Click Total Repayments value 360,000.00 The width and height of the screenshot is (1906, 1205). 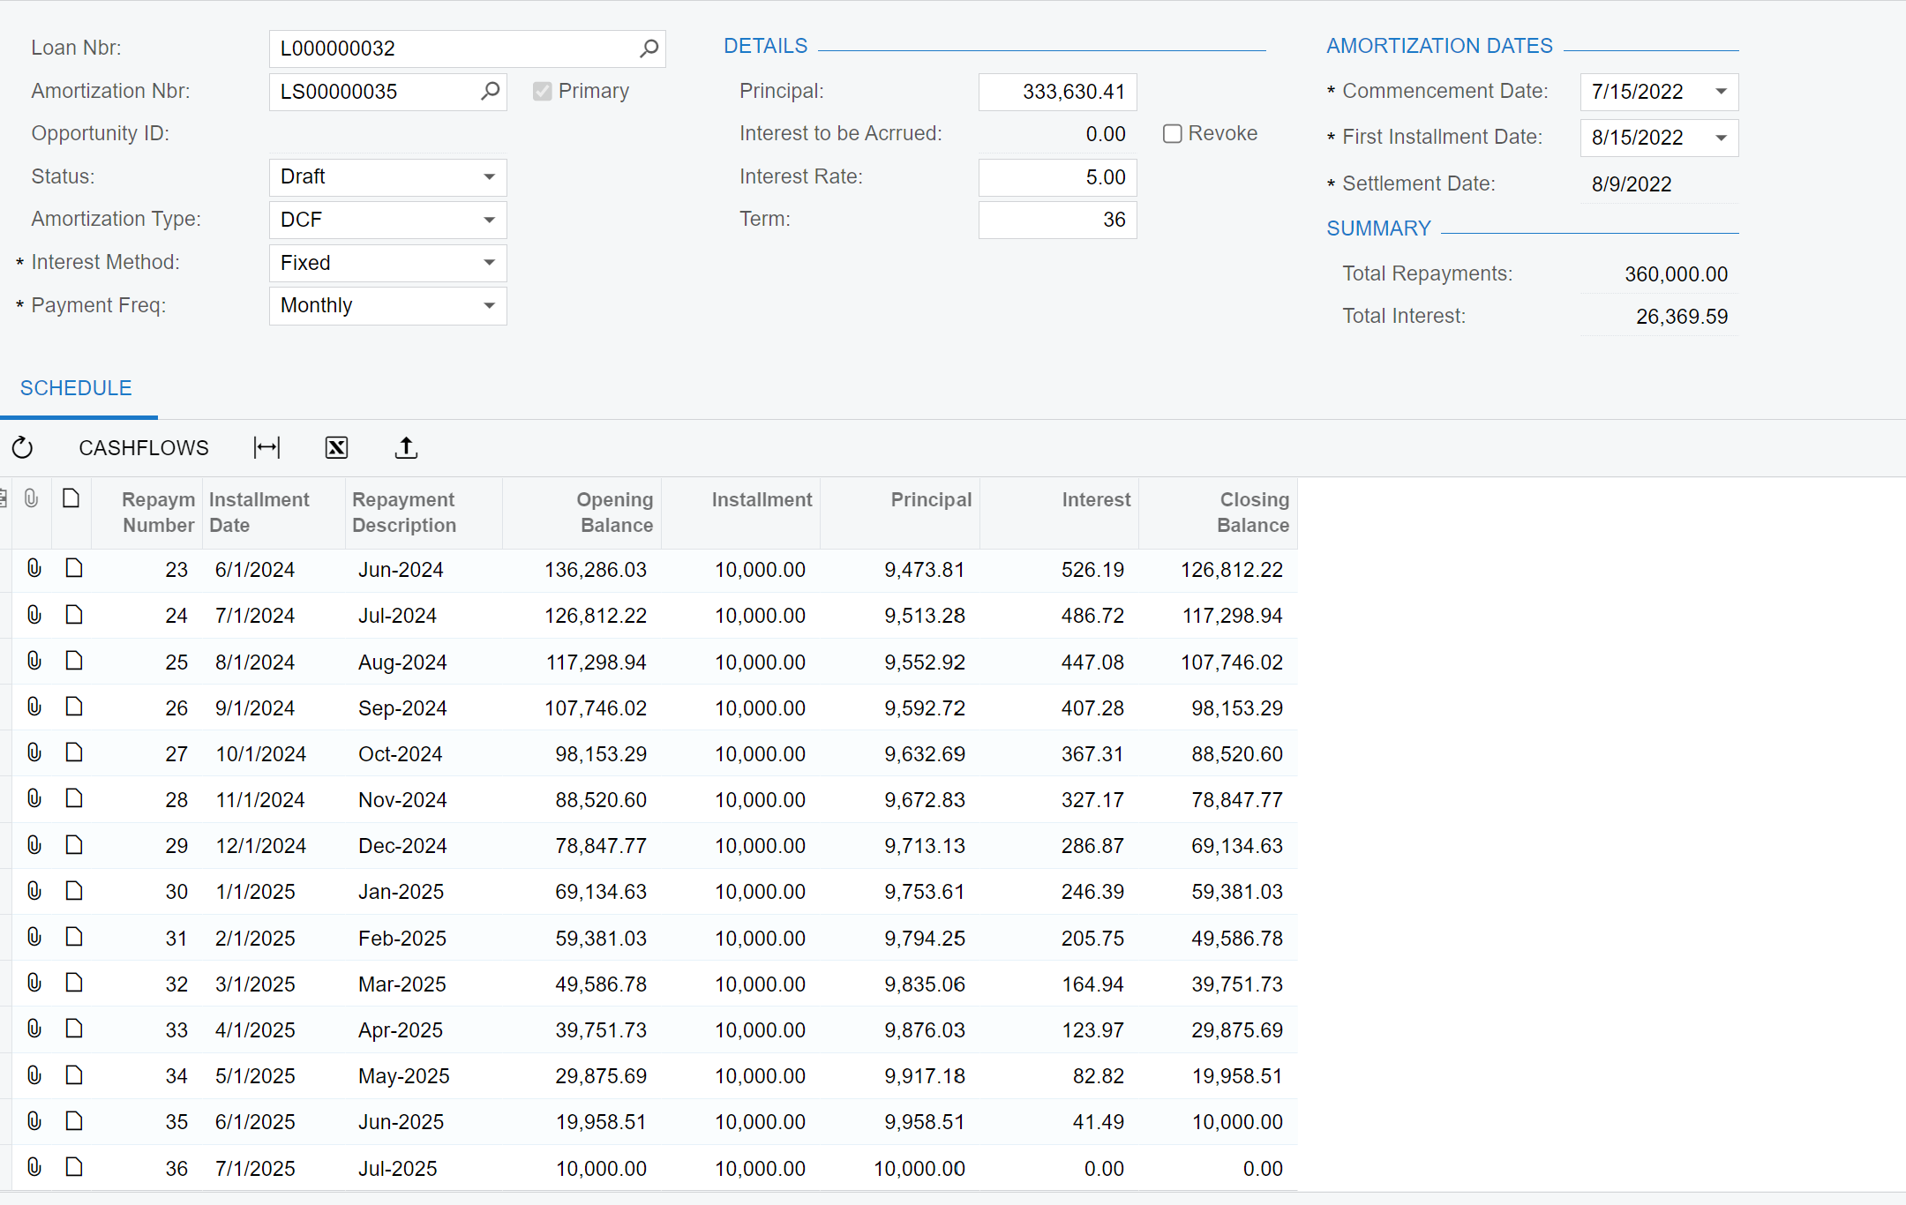(1676, 274)
